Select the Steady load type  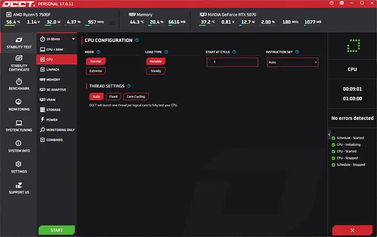(x=156, y=71)
